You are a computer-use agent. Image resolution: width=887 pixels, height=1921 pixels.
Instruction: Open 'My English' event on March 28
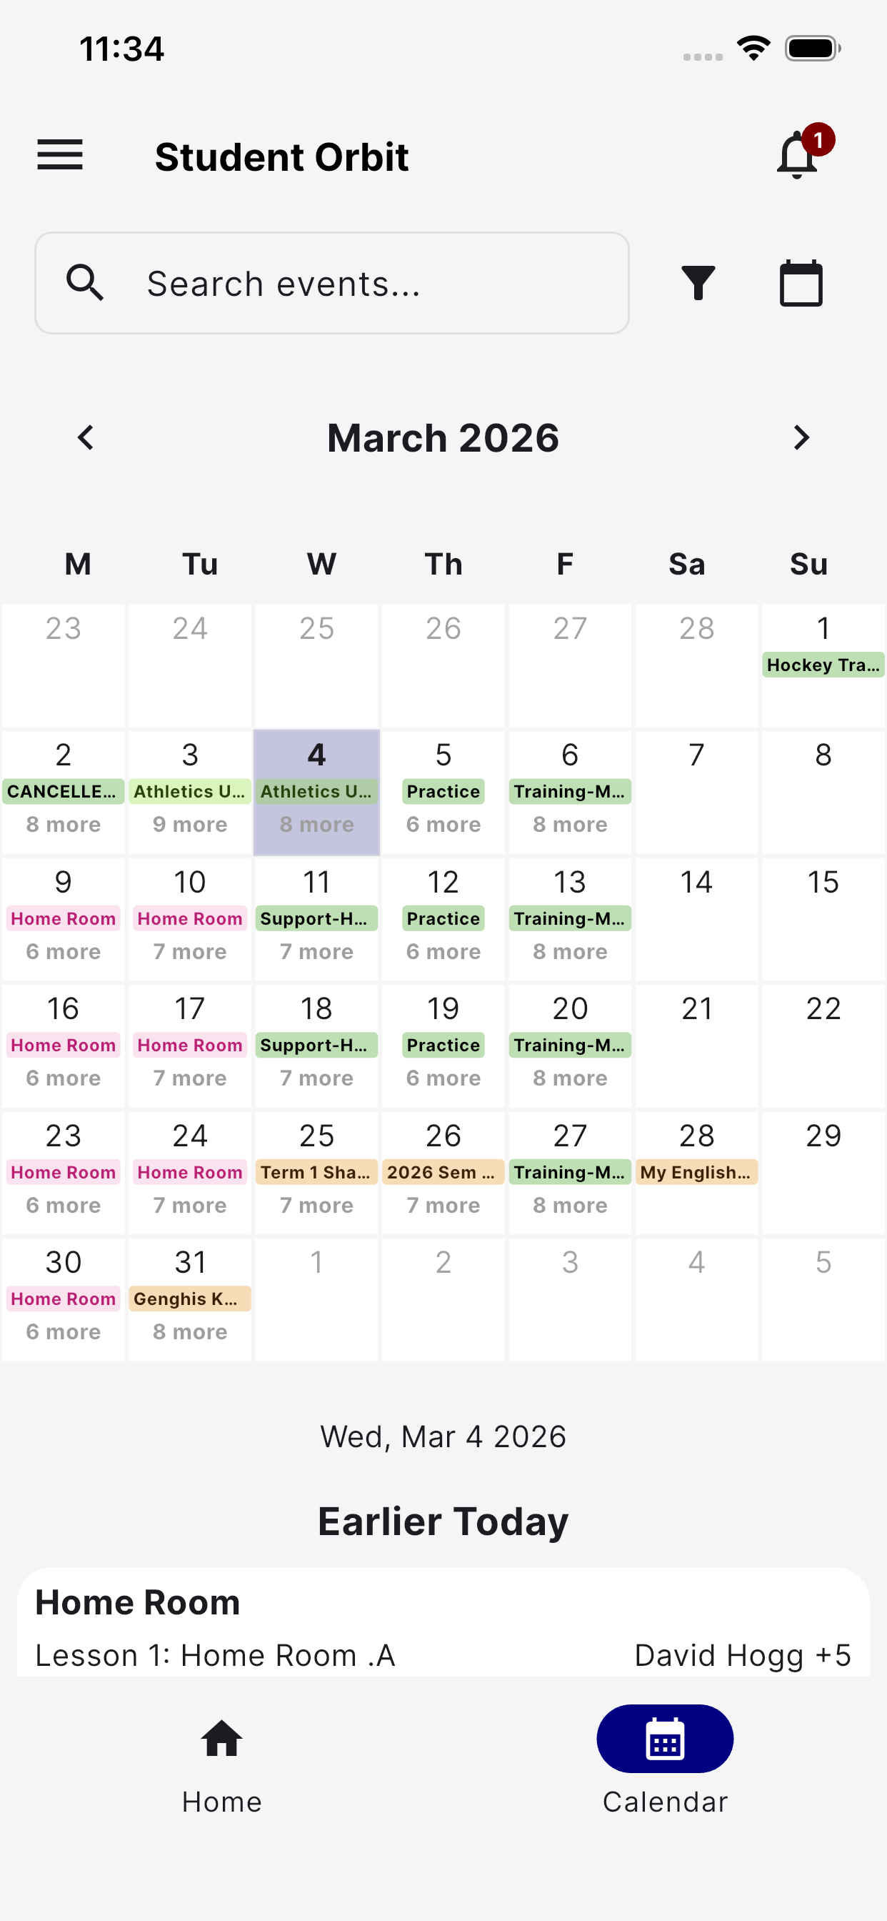[x=696, y=1172]
